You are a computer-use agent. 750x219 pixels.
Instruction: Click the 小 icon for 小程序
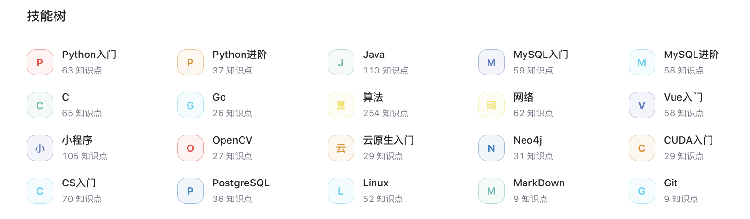pyautogui.click(x=40, y=148)
